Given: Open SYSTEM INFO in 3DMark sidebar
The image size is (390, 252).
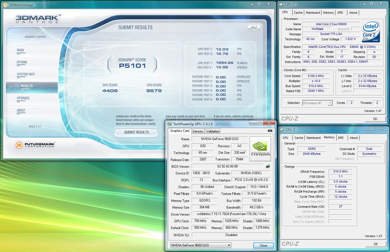Looking at the screenshot, I should (26, 74).
